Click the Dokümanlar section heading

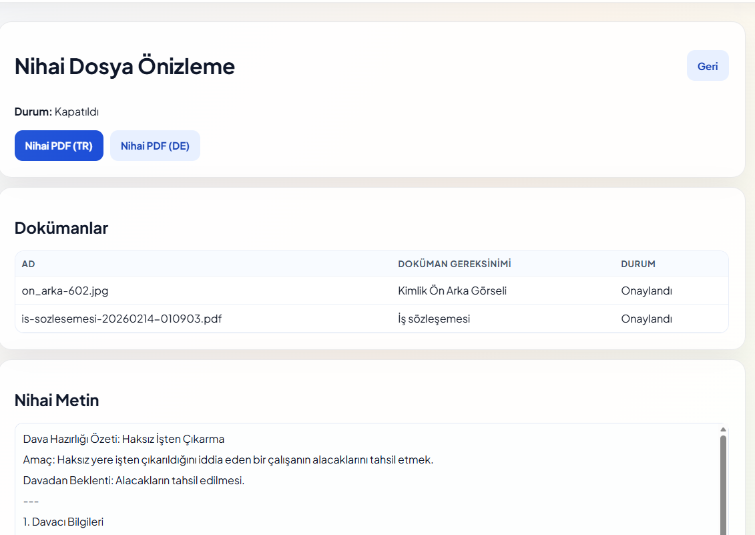pyautogui.click(x=61, y=228)
